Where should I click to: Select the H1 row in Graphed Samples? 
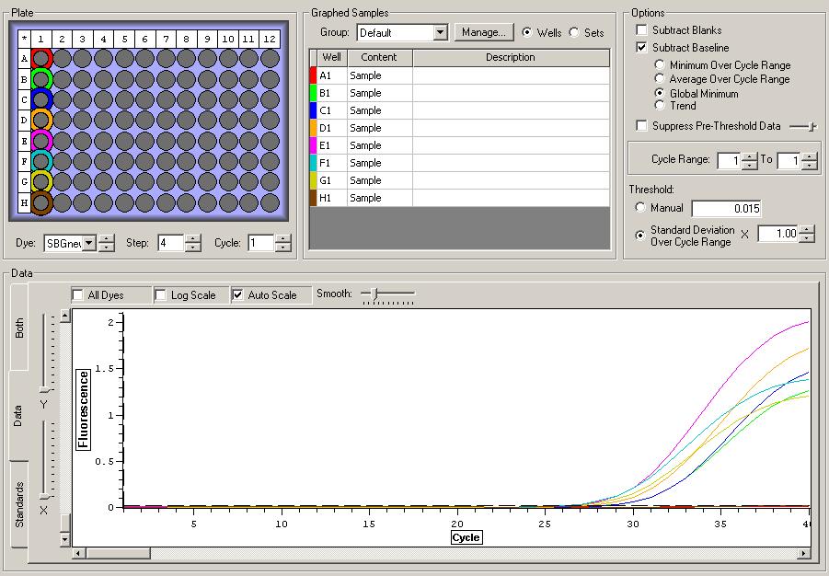click(x=459, y=197)
